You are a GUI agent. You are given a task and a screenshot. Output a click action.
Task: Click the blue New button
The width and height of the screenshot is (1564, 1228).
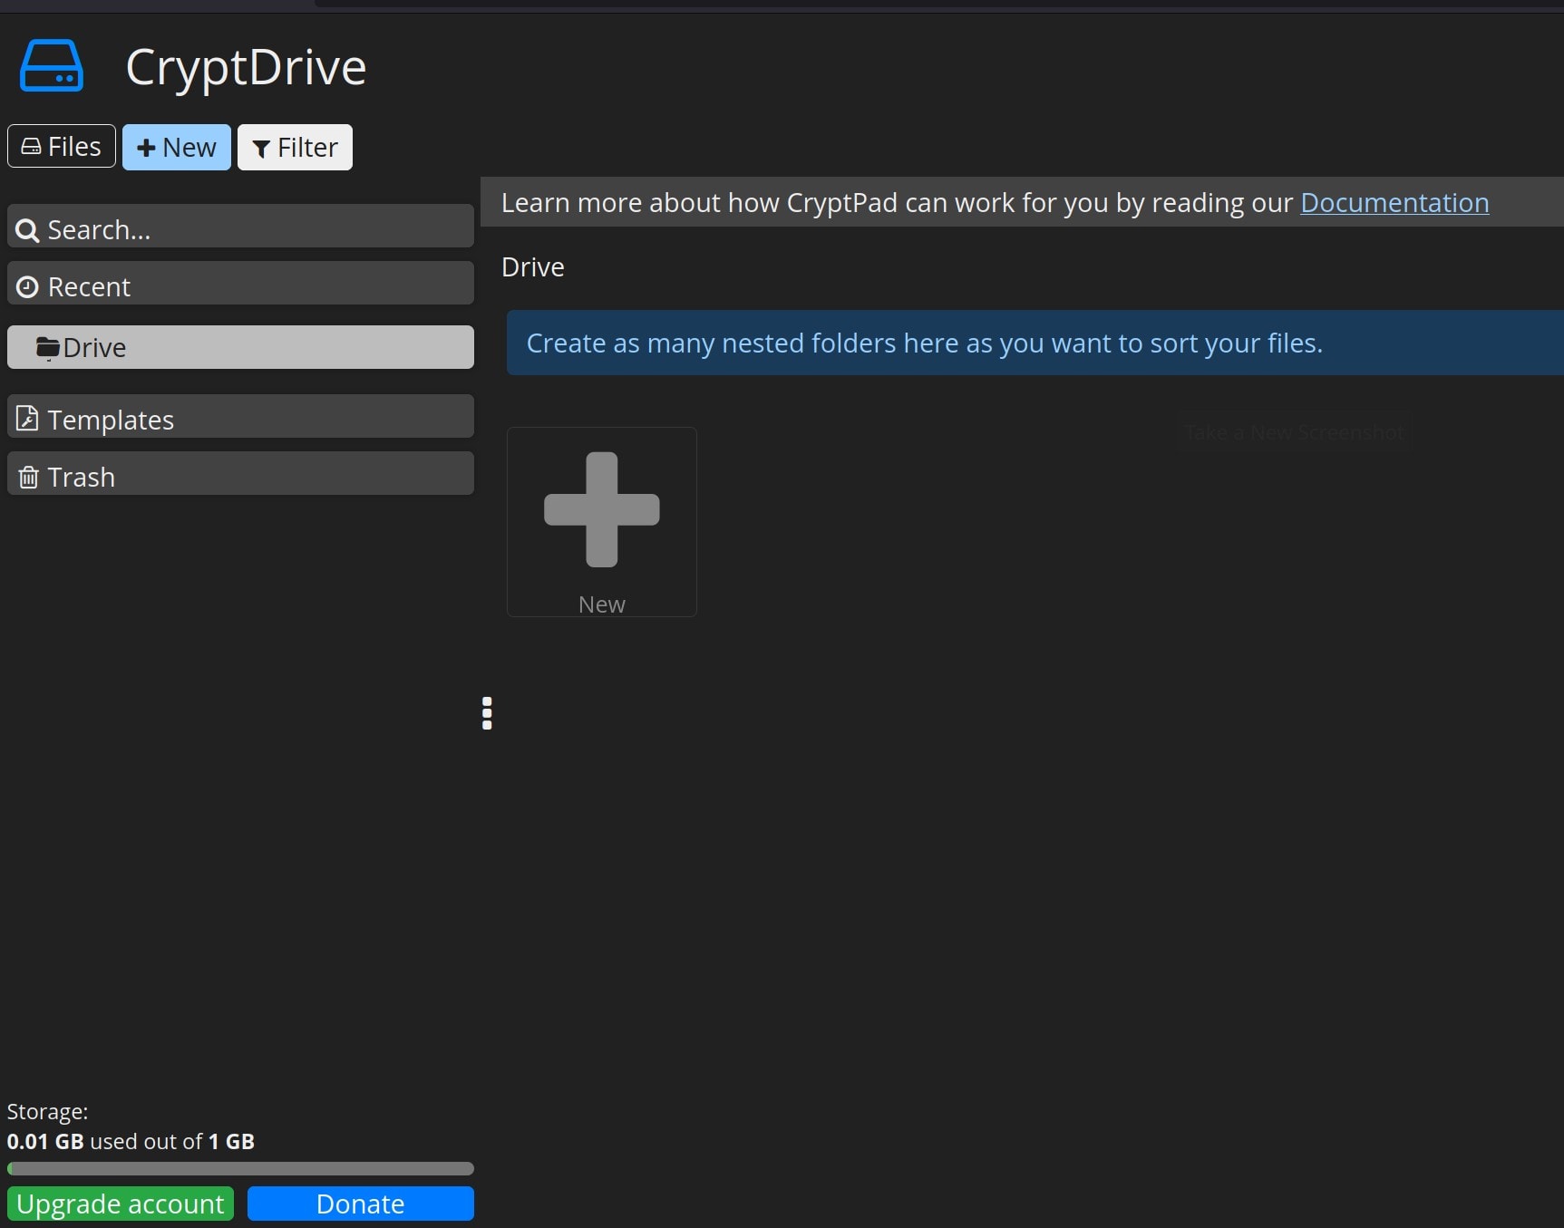pyautogui.click(x=177, y=147)
